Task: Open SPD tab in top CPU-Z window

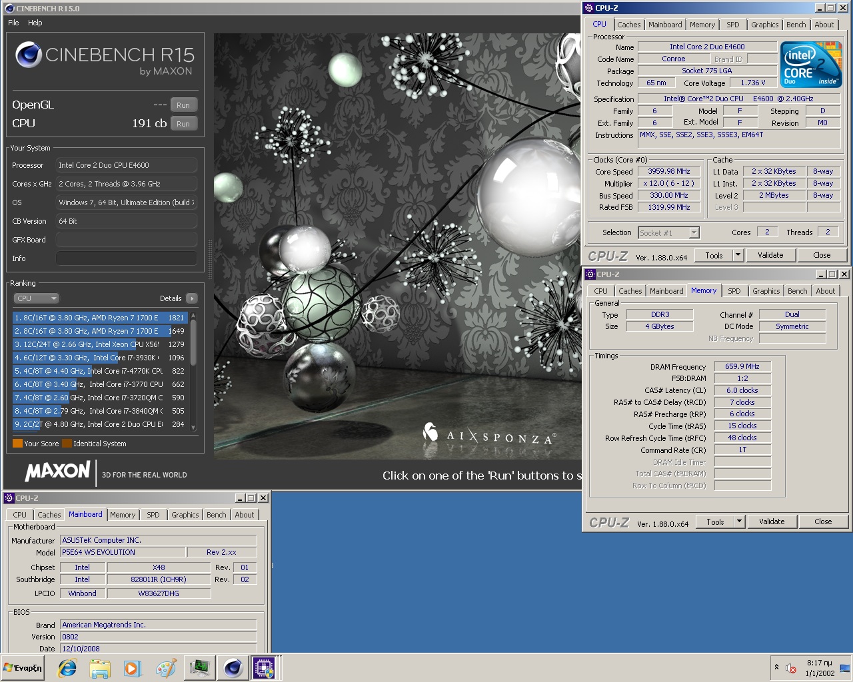Action: coord(733,25)
